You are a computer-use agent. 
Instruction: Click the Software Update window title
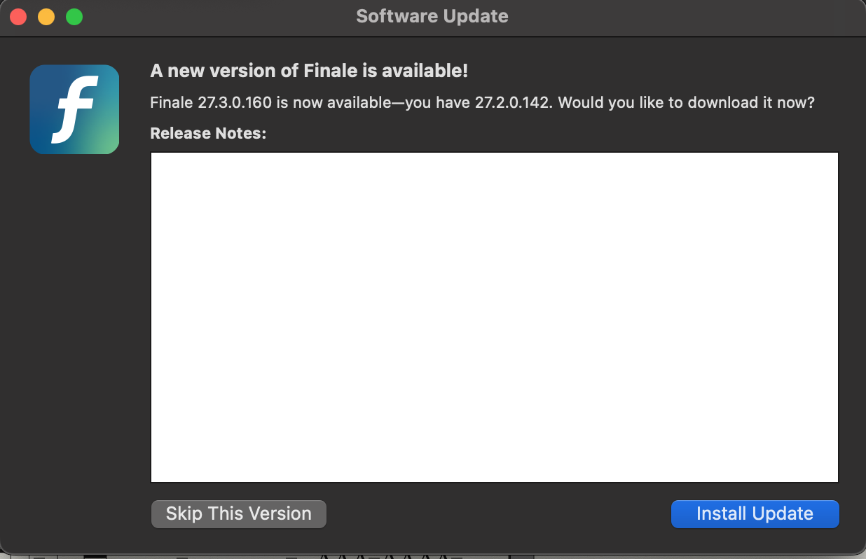point(432,16)
